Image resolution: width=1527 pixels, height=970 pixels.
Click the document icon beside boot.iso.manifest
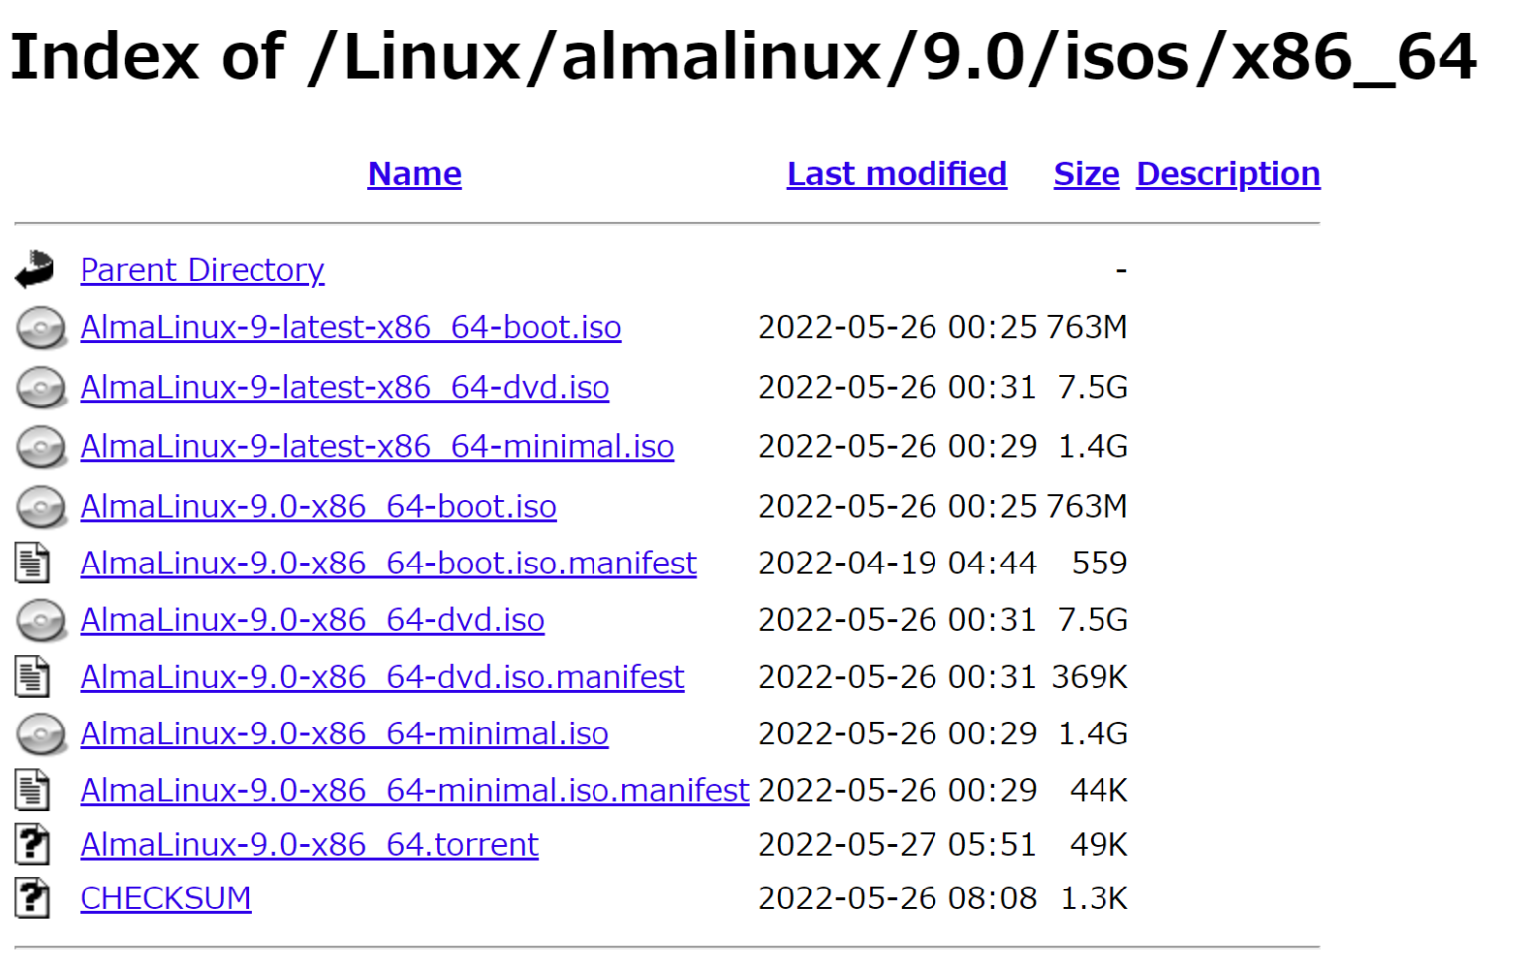(x=34, y=563)
